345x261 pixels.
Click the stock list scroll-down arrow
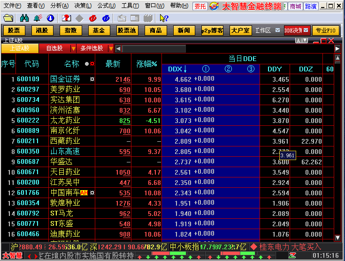click(x=337, y=238)
